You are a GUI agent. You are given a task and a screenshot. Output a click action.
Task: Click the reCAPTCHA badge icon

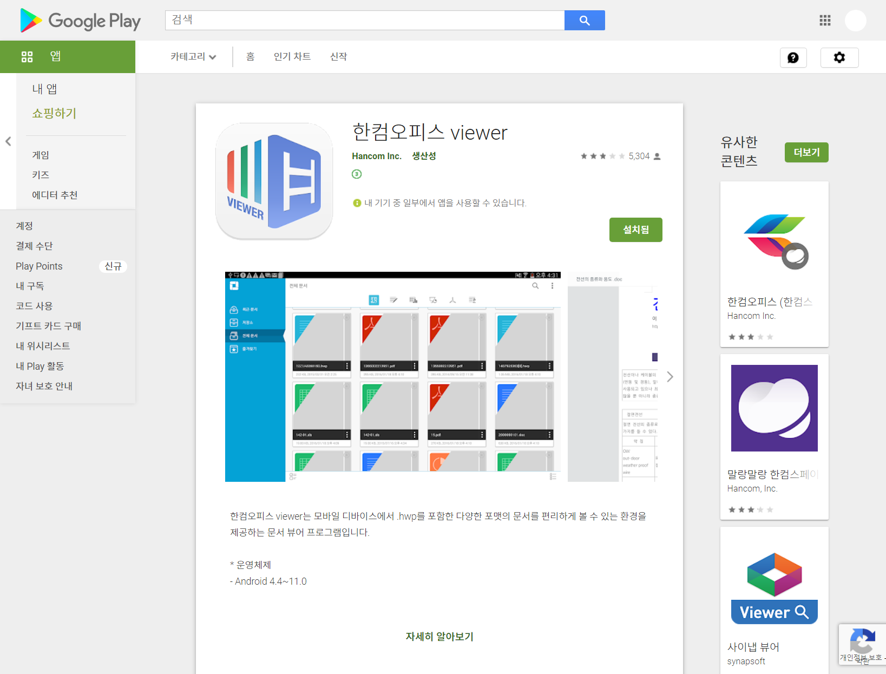pos(862,644)
